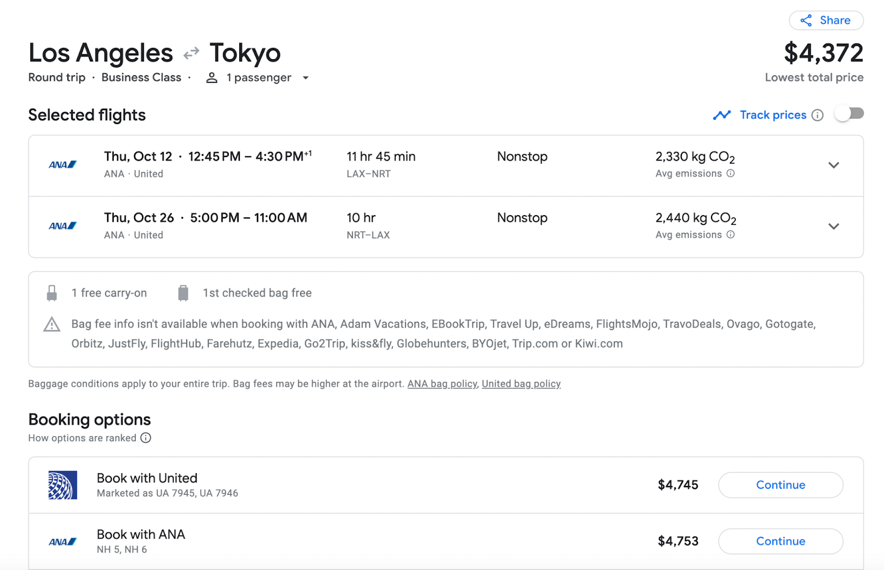
Task: Click the round-trip arrows between the cities
Action: coord(191,54)
